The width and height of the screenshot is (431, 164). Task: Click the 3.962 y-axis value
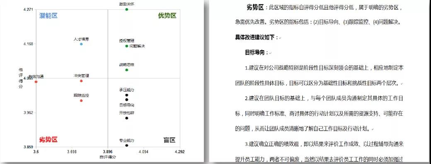click(29, 112)
